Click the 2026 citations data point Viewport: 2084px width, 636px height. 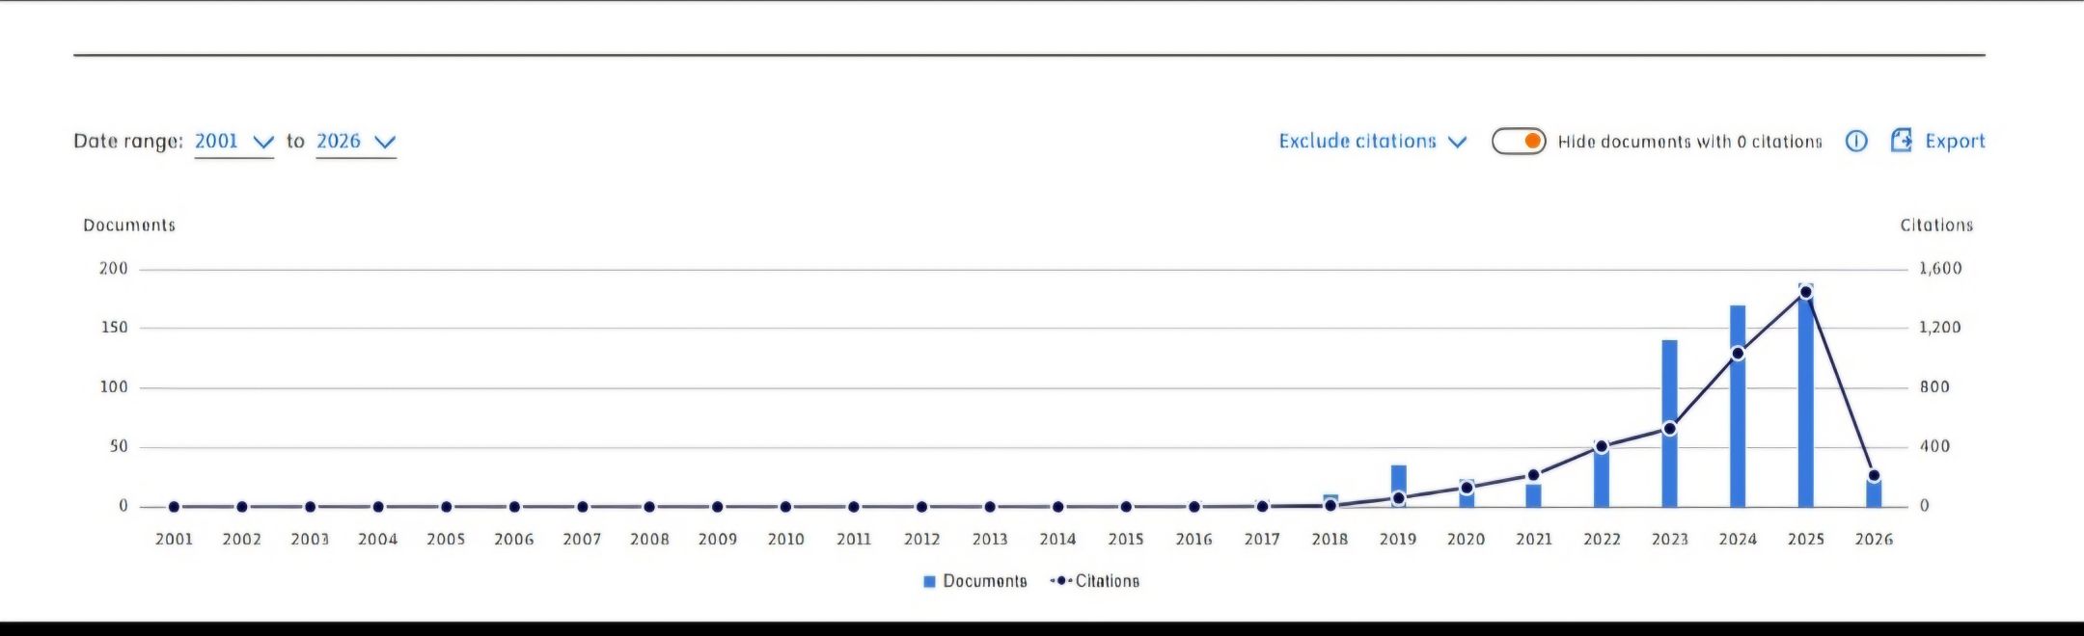(1874, 476)
